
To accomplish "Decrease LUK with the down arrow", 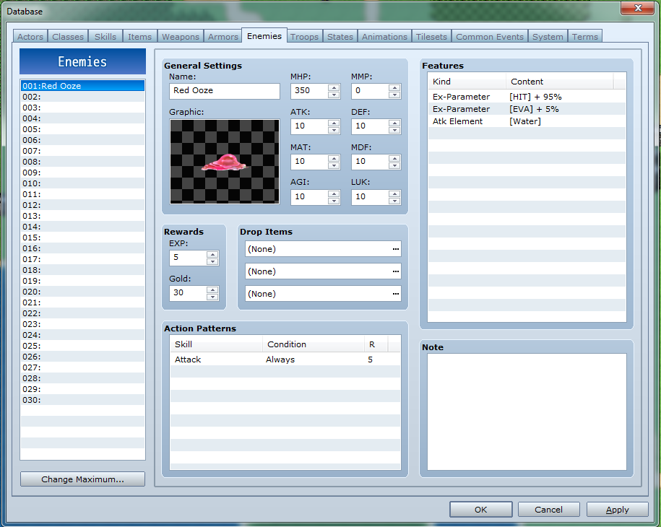I will point(394,201).
